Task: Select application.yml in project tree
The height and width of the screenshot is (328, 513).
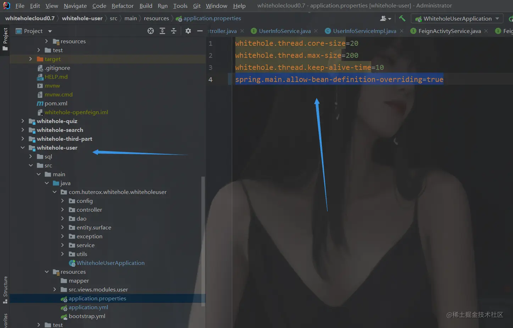Action: [88, 307]
